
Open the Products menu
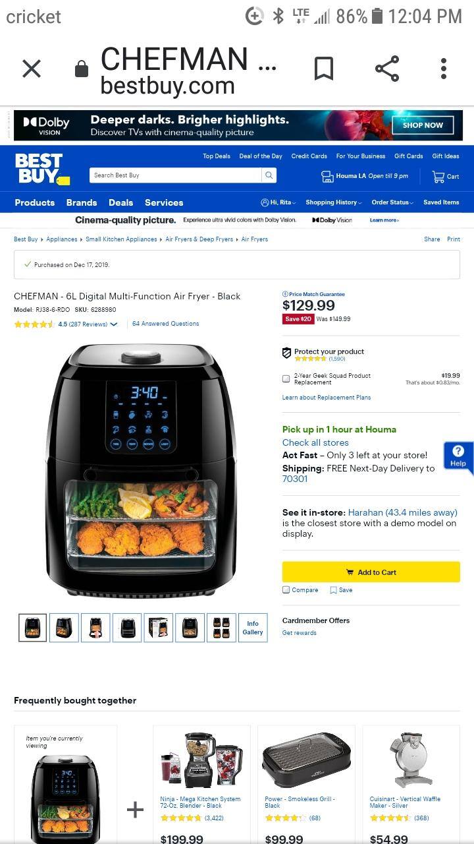(x=35, y=202)
